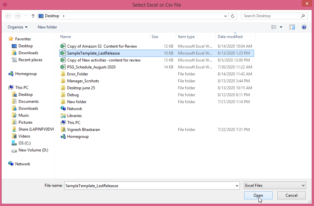The width and height of the screenshot is (314, 206).
Task: Select the Homegroup icon in the sidebar
Action: click(23, 73)
